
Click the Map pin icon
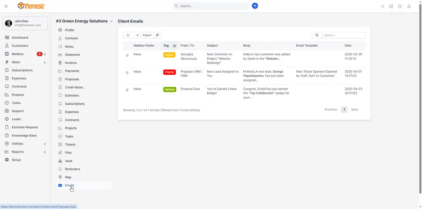60,177
